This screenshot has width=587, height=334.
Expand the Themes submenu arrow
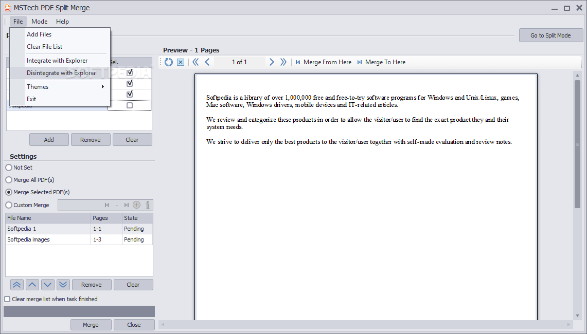(102, 87)
